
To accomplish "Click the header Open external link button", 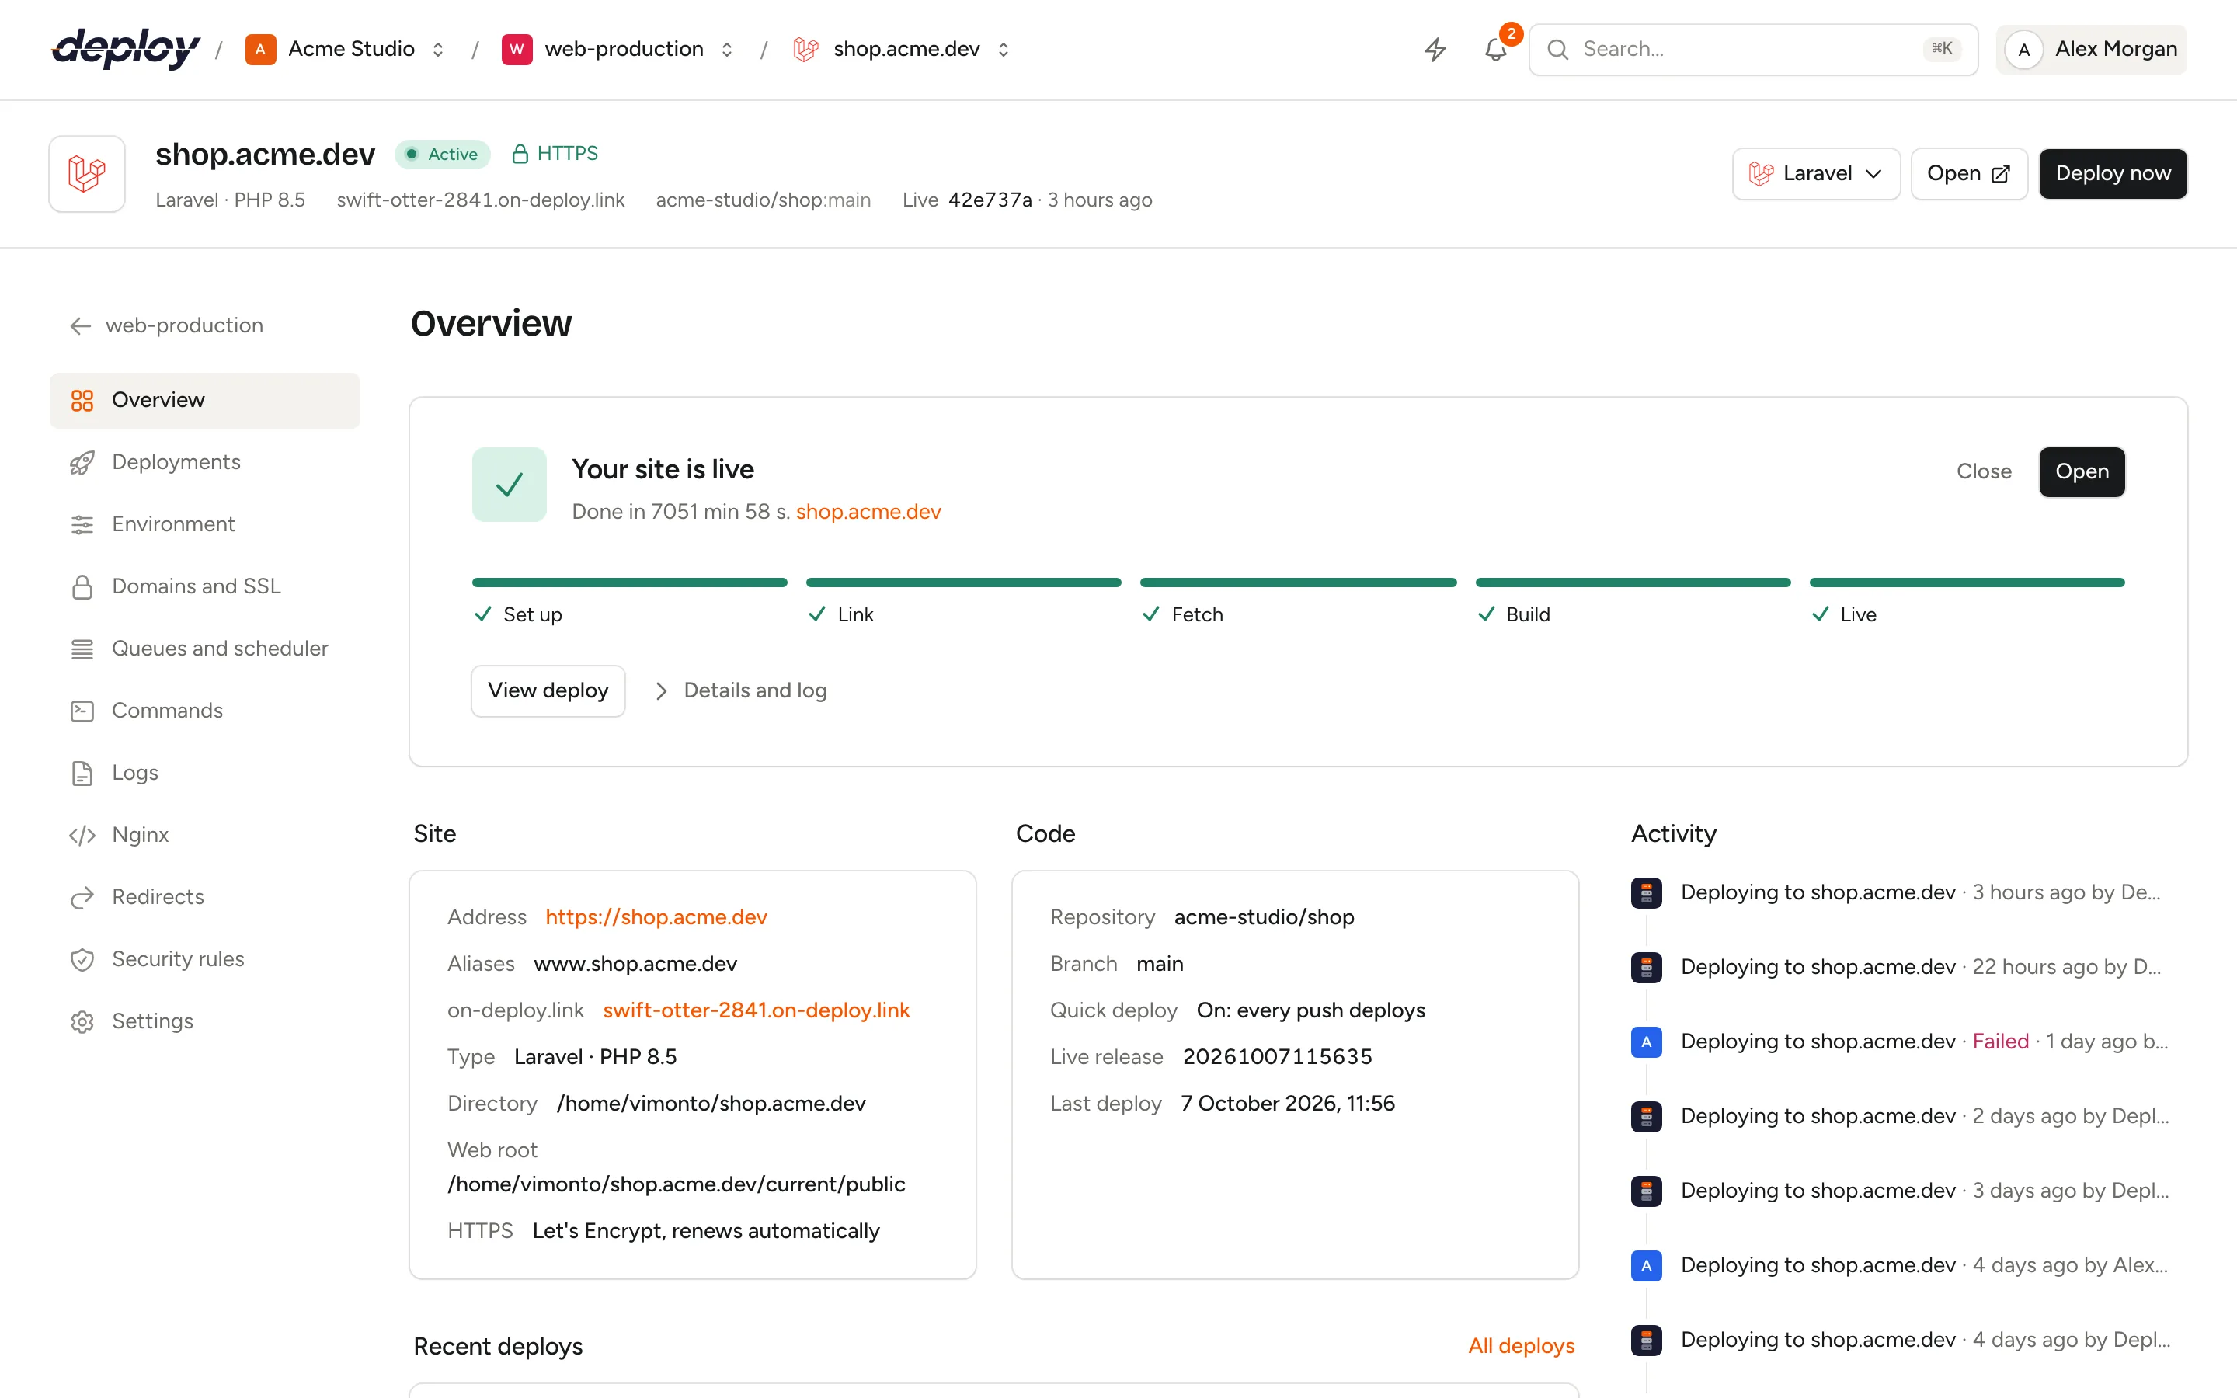I will [1969, 174].
